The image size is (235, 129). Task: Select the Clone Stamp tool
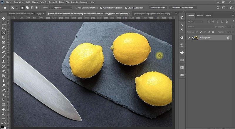[x=3, y=61]
